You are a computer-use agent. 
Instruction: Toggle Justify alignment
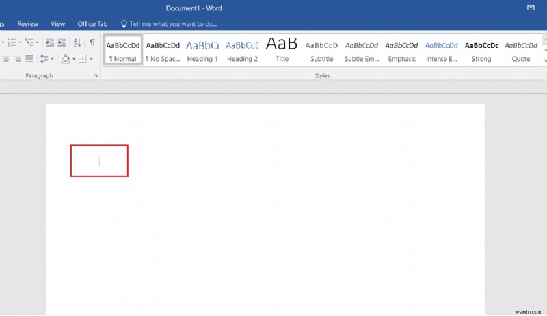coord(29,59)
